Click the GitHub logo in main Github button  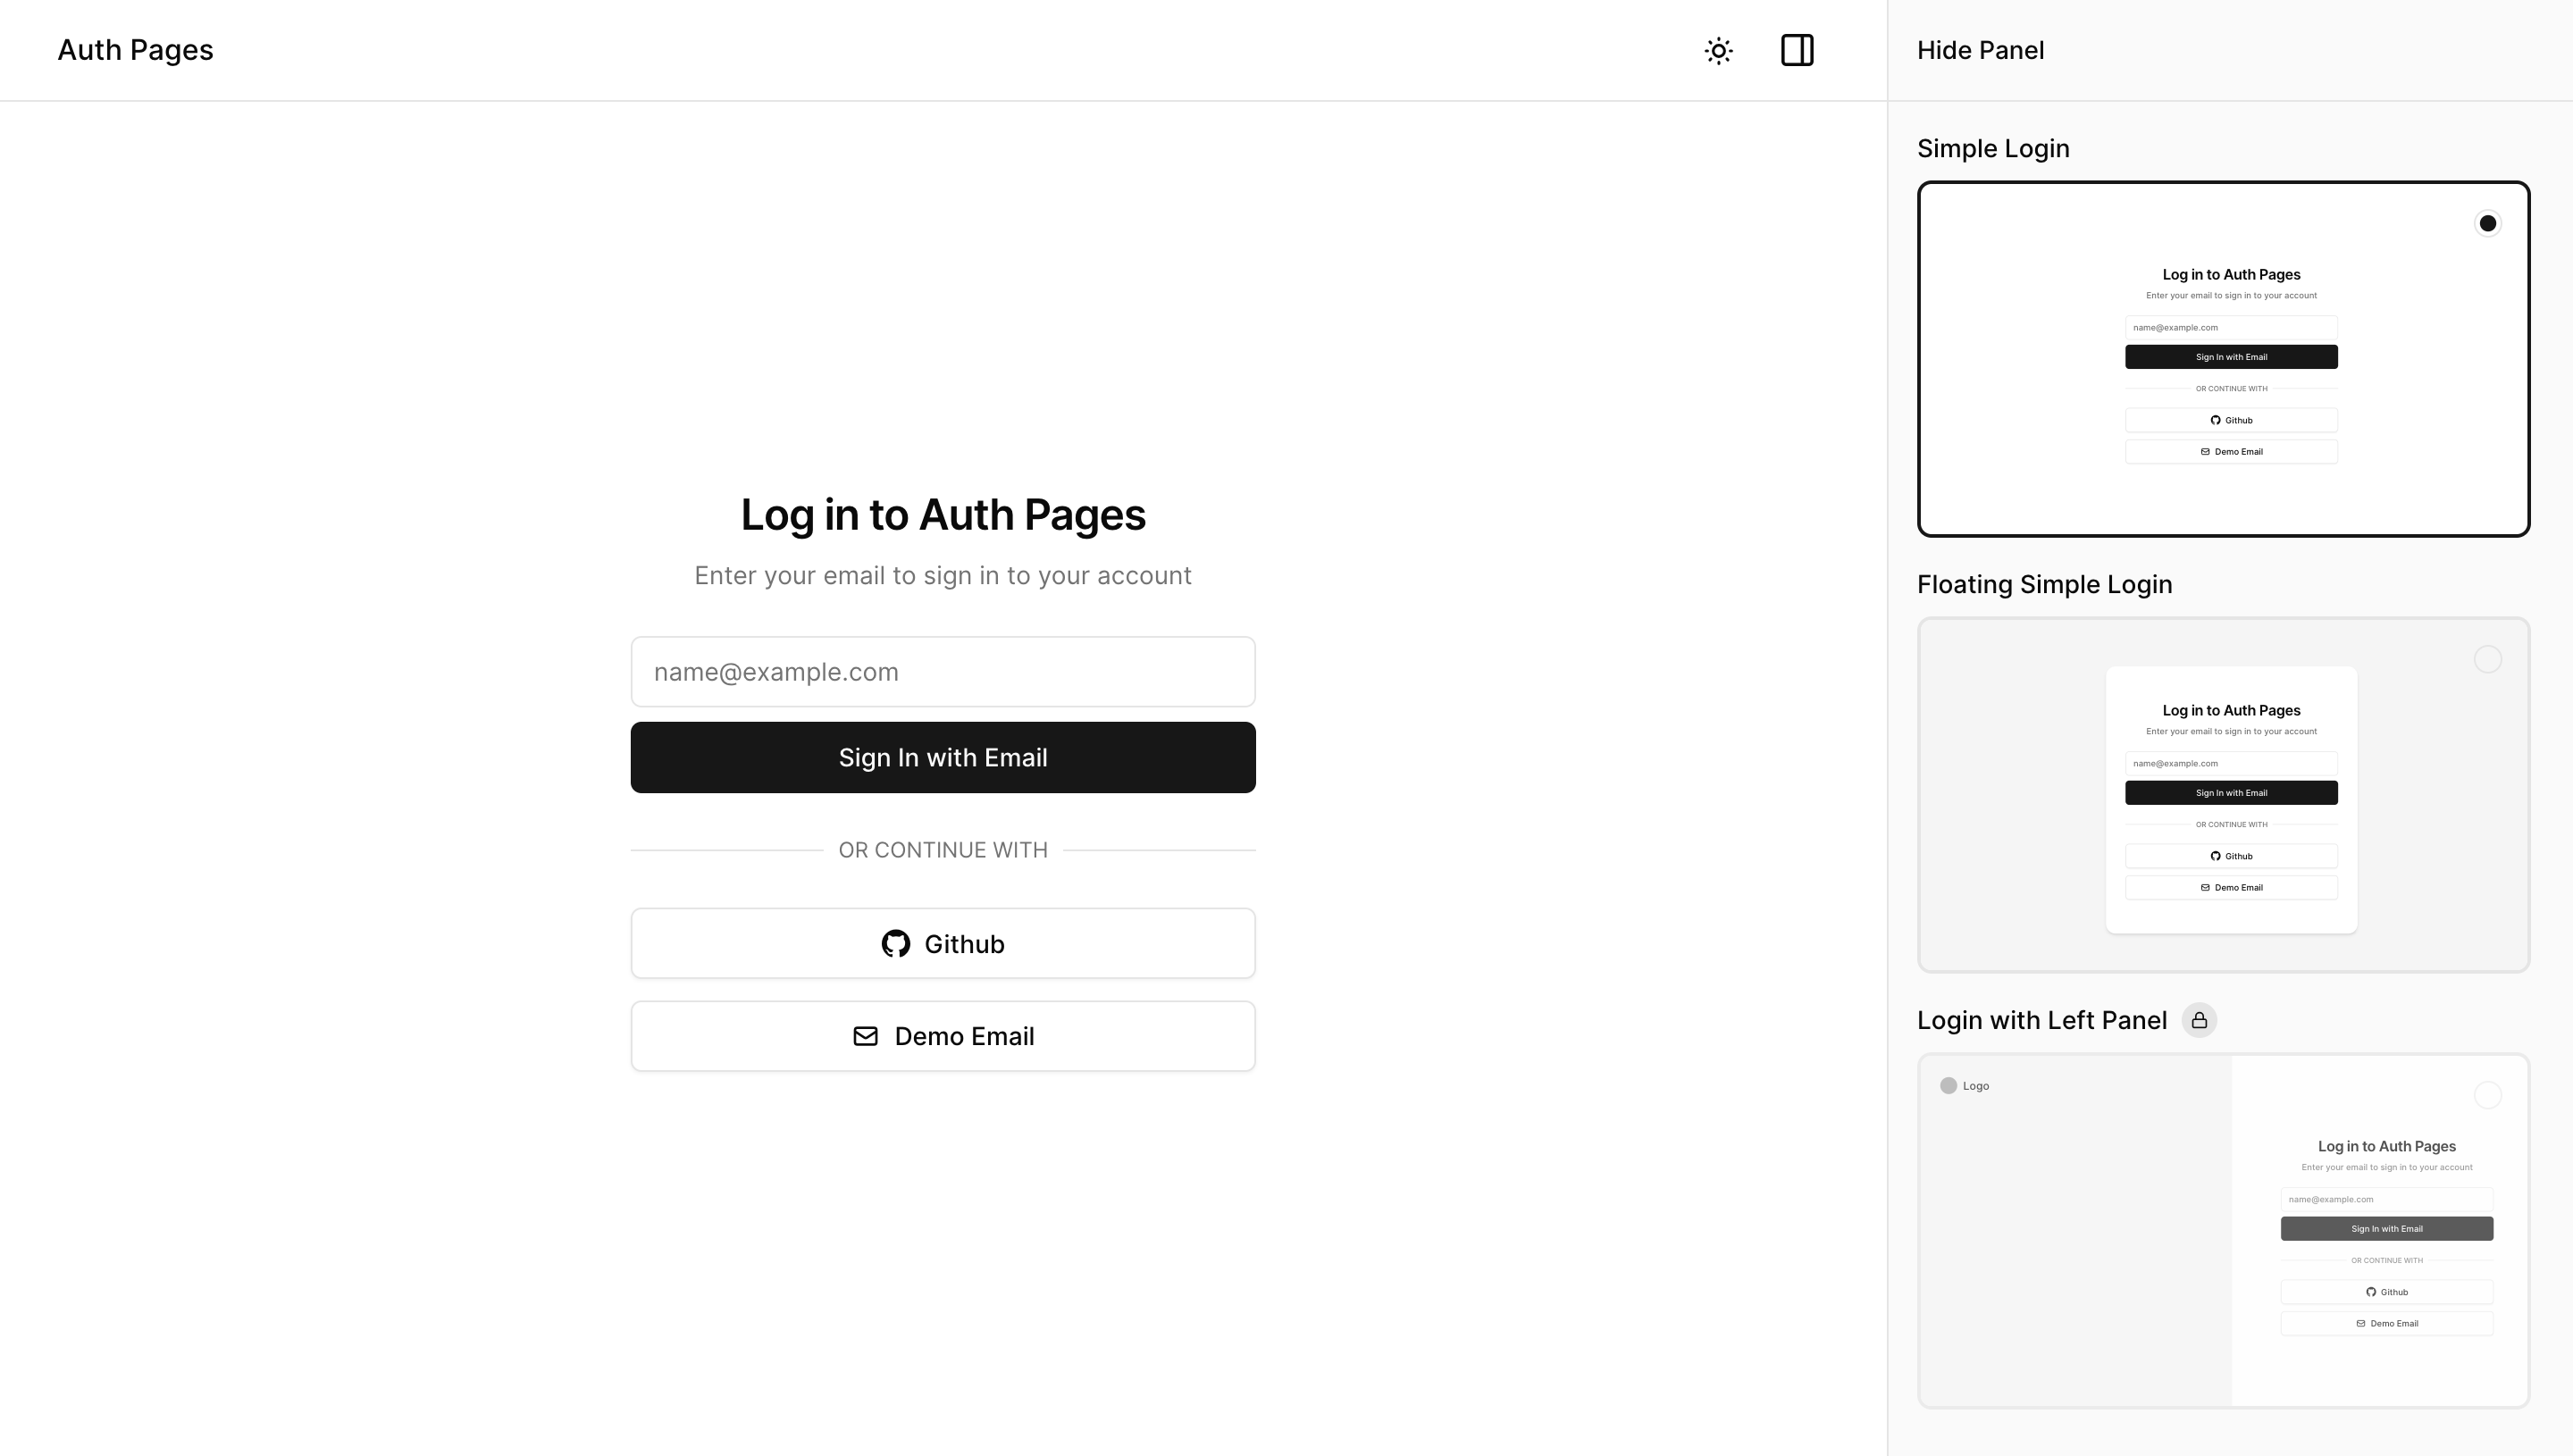pos(896,944)
